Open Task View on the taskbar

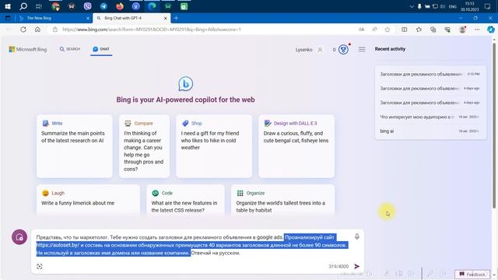[39, 6]
